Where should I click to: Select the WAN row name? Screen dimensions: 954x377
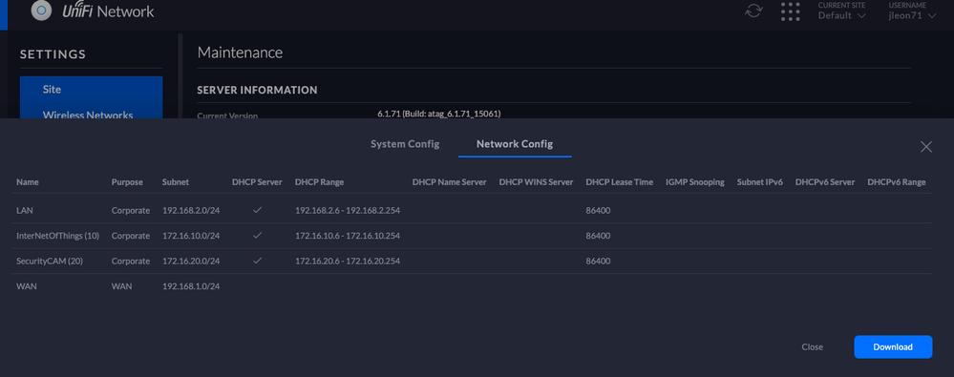tap(27, 286)
